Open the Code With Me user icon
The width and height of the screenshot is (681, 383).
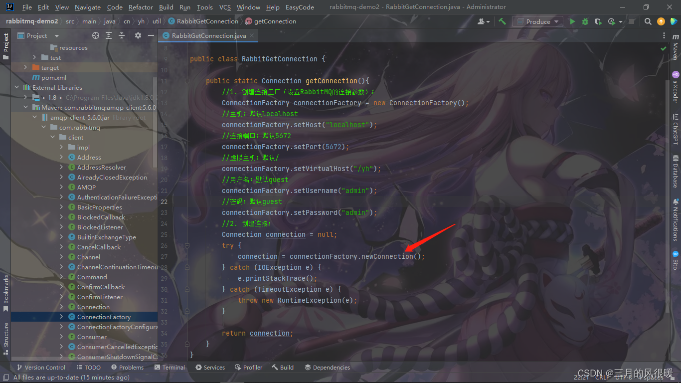coord(482,21)
